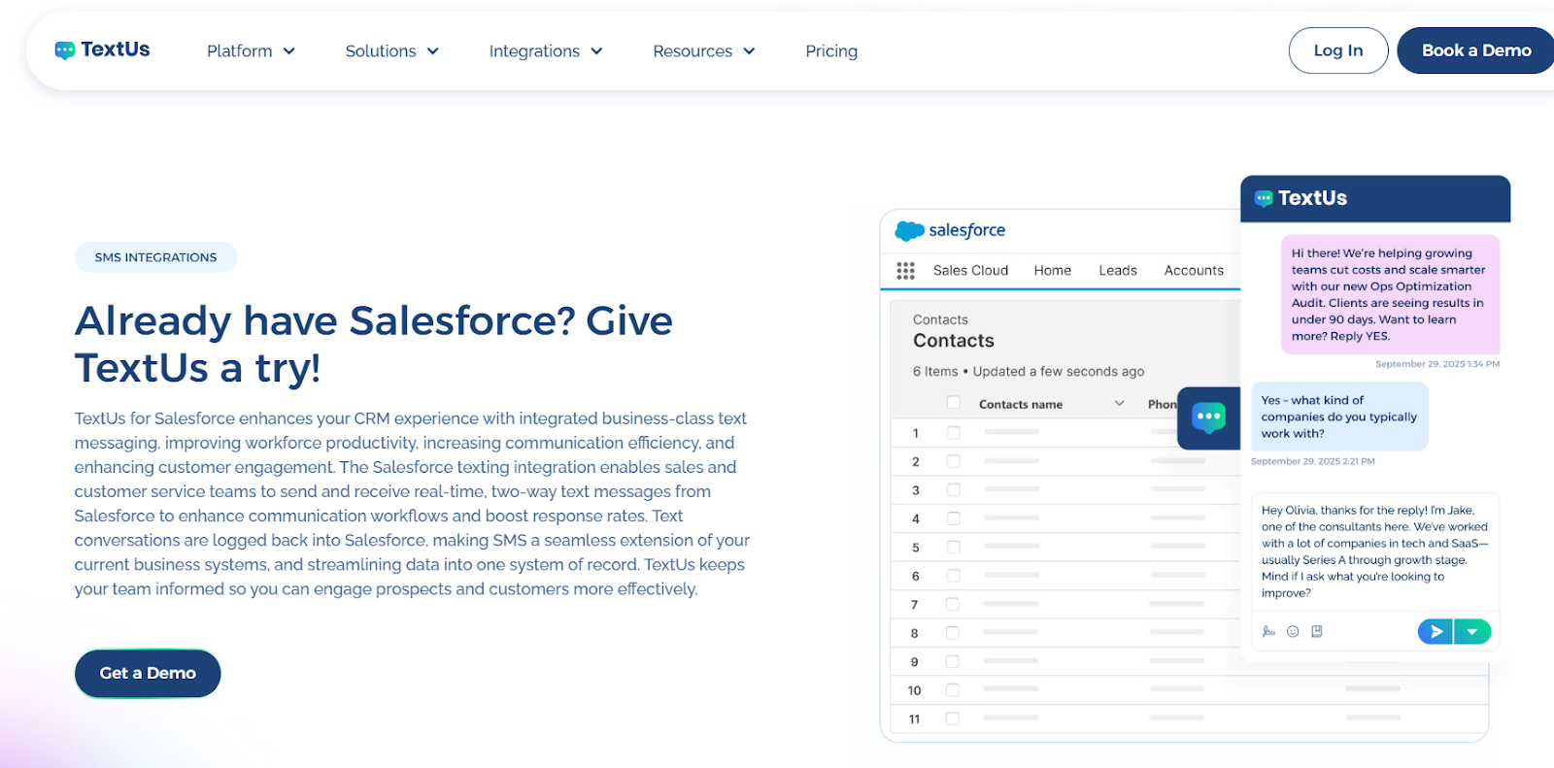Switch to the Home tab in Salesforce
The height and width of the screenshot is (768, 1554).
tap(1053, 271)
